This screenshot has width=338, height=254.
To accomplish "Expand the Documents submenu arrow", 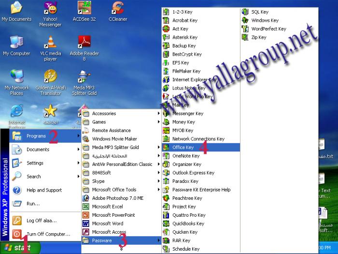I will pos(78,149).
